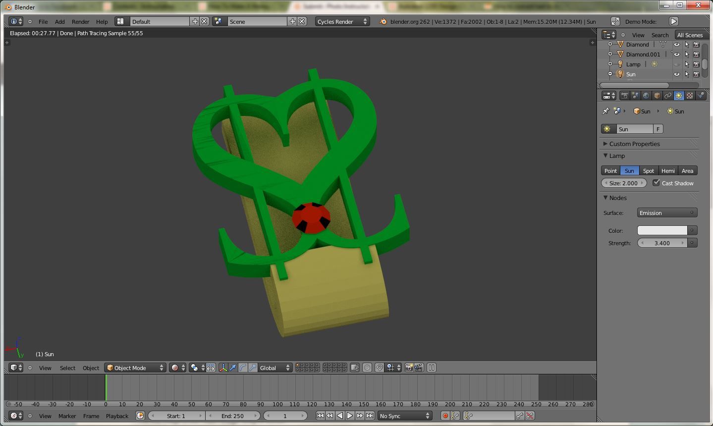
Task: Uncheck the Cast Shadow checkbox
Action: [657, 183]
